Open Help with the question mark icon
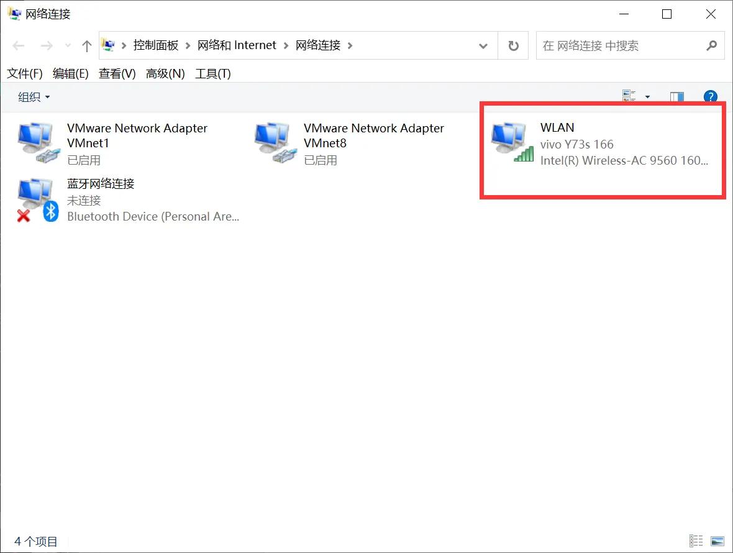 [x=710, y=96]
